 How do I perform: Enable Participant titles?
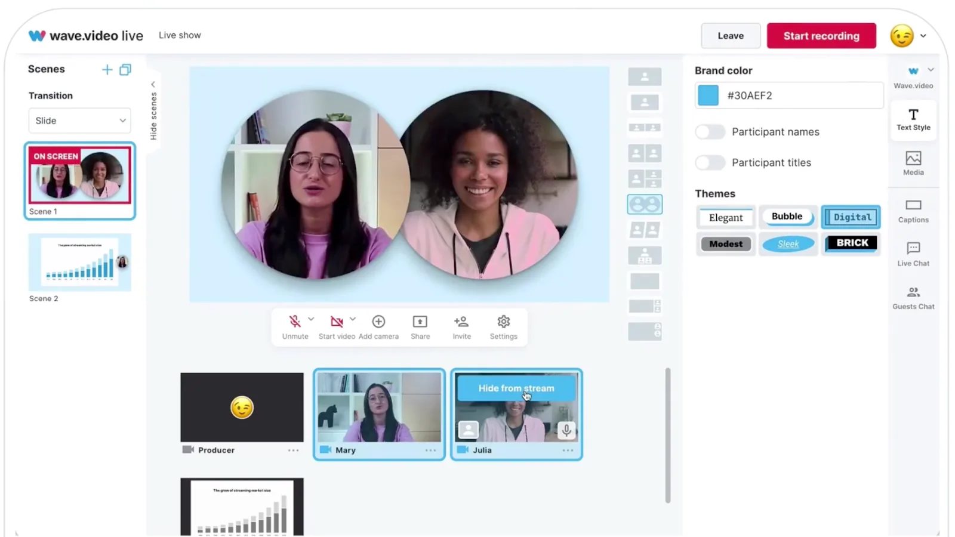(x=710, y=162)
